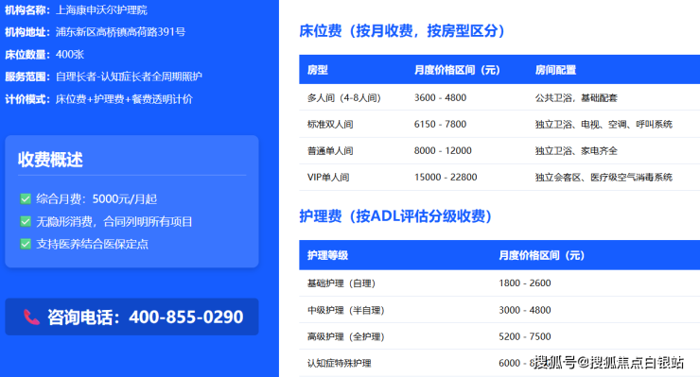Click the 收费概述 heading
This screenshot has height=377, width=700.
[x=50, y=160]
